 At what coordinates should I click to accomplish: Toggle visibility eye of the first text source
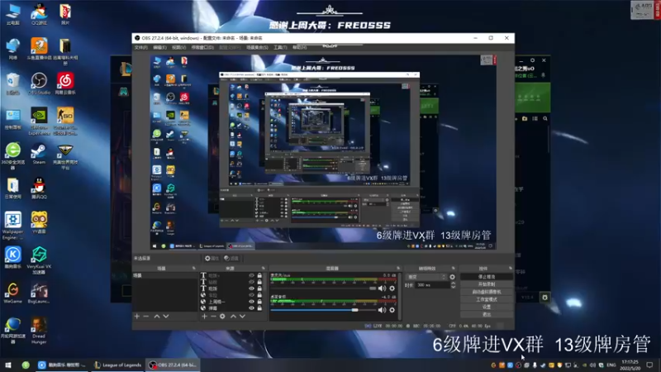252,275
